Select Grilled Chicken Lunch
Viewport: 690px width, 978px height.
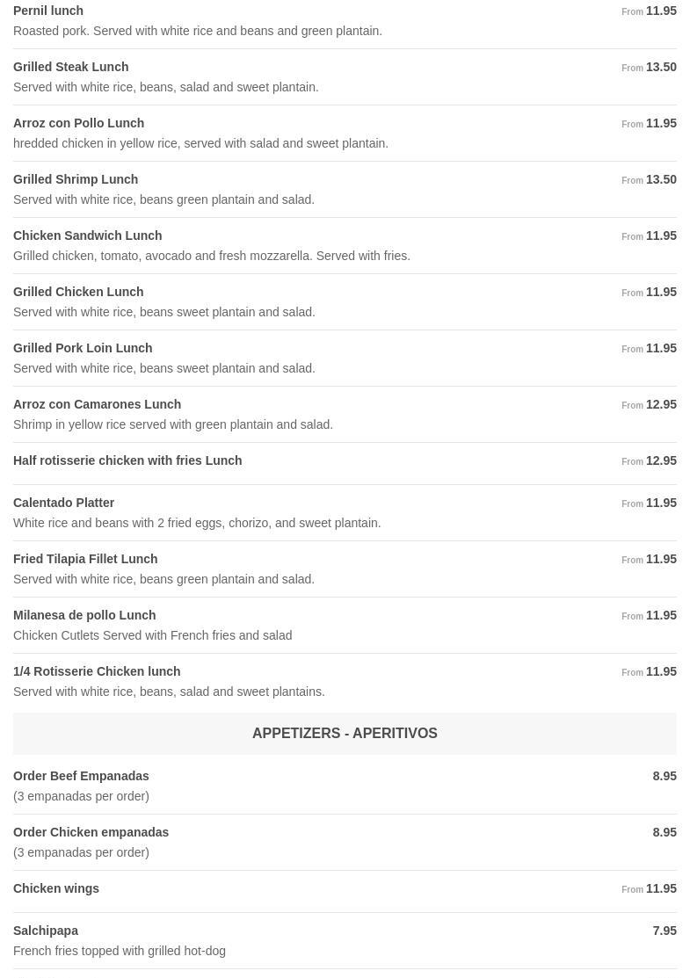[78, 292]
